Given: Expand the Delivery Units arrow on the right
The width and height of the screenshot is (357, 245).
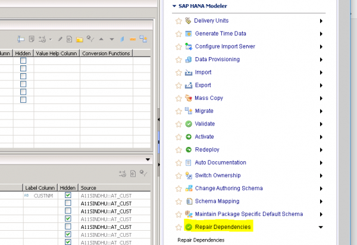Looking at the screenshot, I should coord(321,21).
